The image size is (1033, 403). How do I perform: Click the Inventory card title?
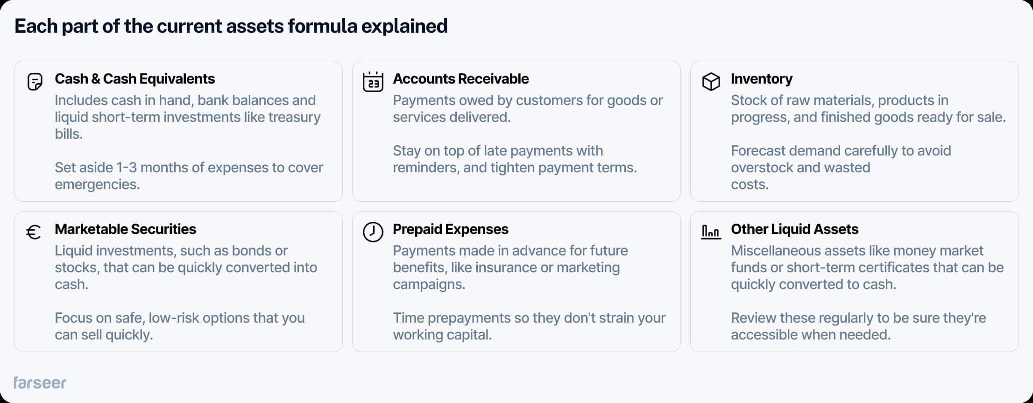click(761, 79)
